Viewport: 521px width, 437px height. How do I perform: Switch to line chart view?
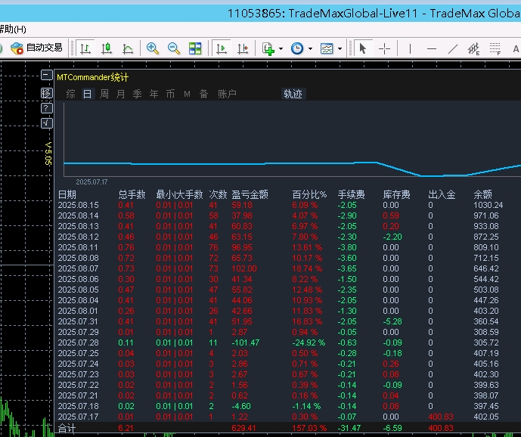point(128,48)
